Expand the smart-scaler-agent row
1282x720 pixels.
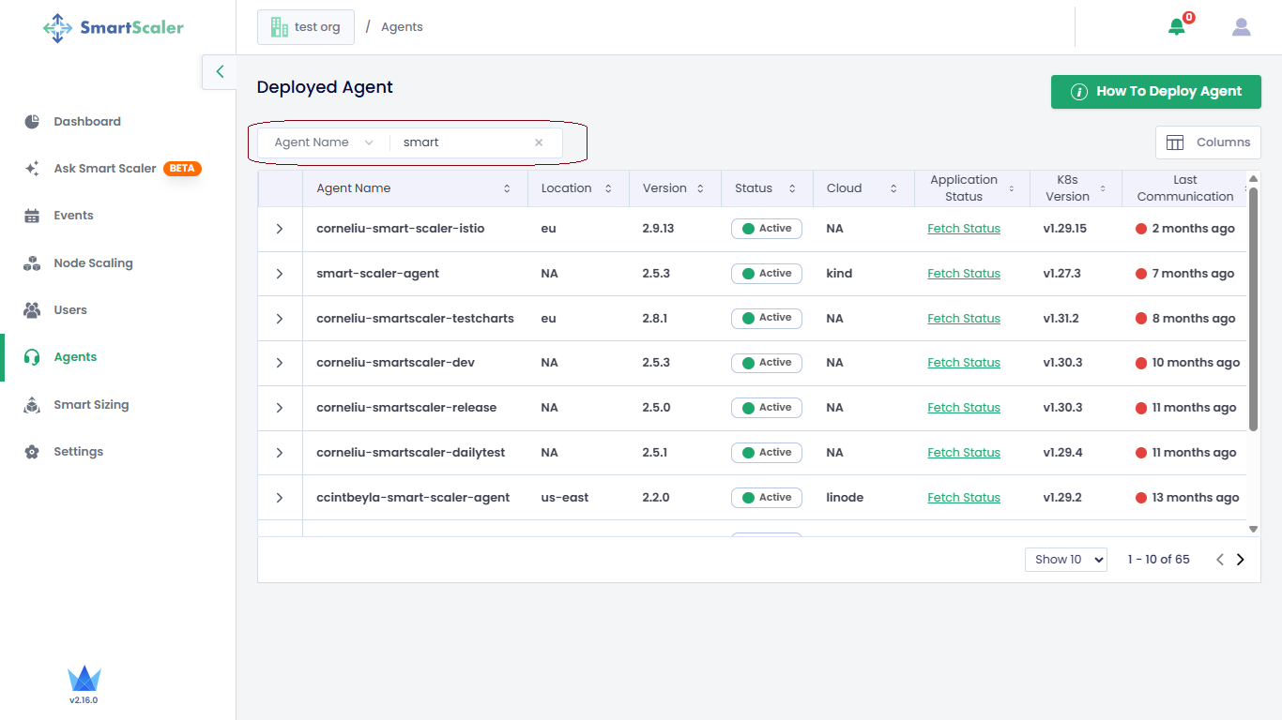(x=280, y=274)
